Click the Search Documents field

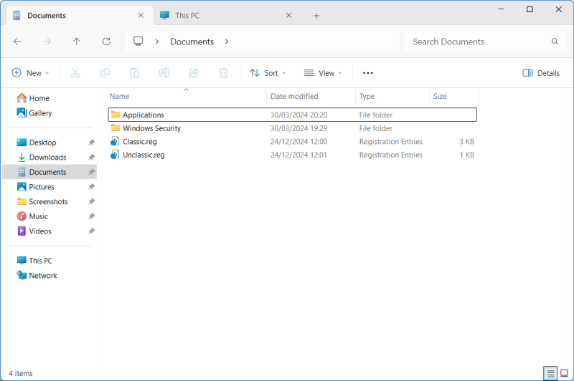[x=477, y=42]
